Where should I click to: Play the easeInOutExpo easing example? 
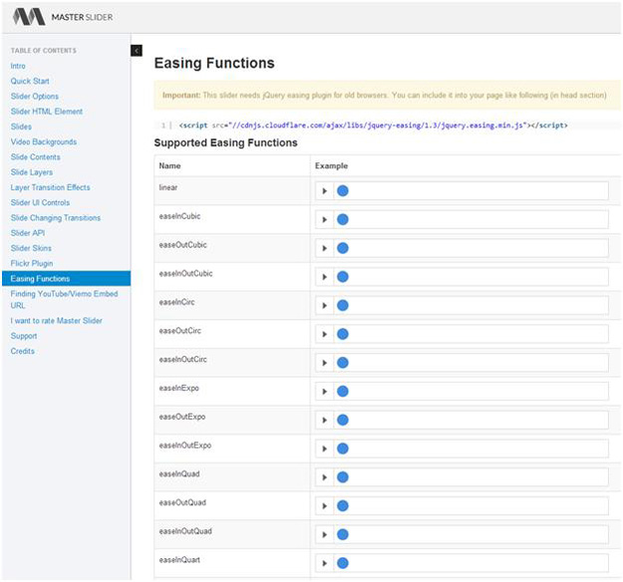(325, 448)
